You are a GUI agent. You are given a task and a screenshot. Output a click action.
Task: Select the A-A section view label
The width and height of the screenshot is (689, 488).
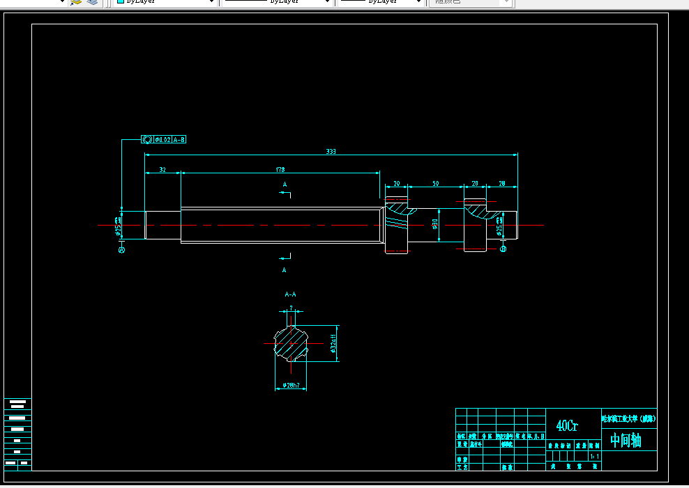coord(290,294)
